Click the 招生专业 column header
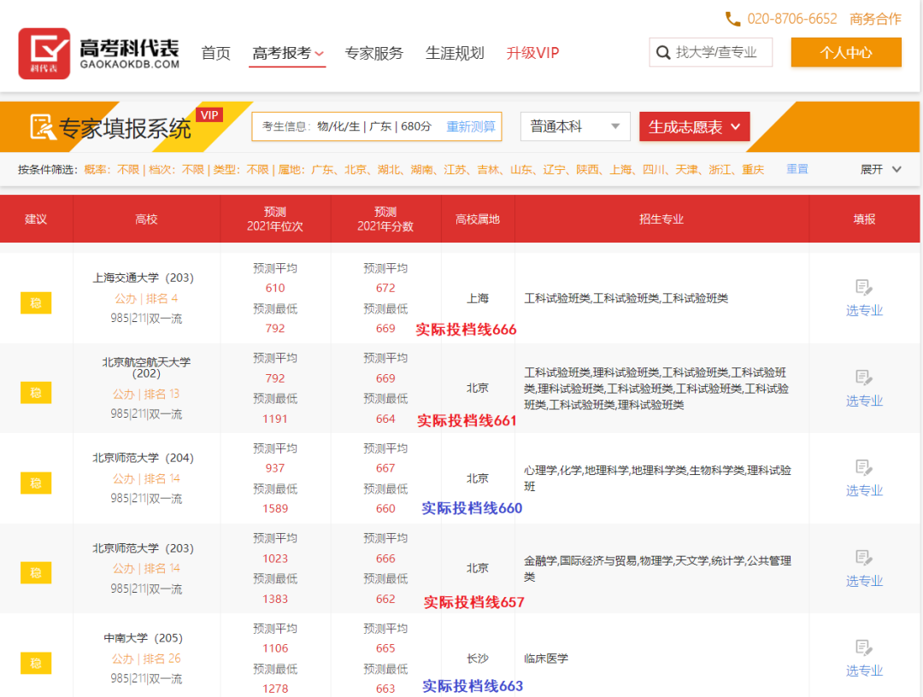923x697 pixels. point(661,220)
